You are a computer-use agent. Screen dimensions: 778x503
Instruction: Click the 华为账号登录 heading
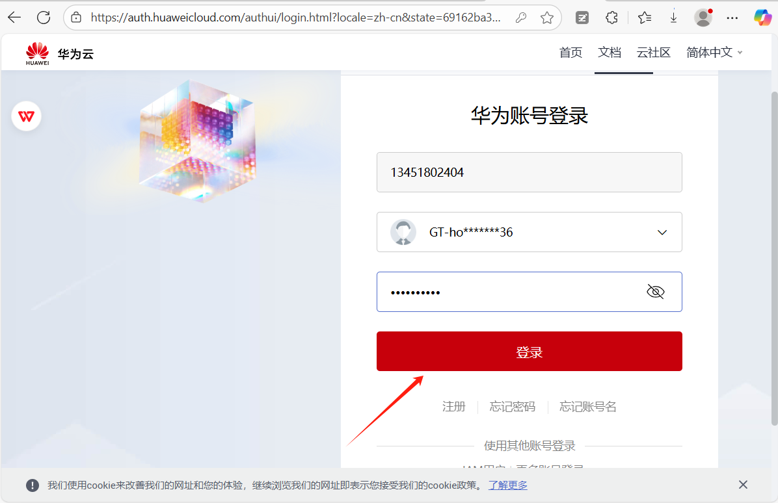[529, 116]
